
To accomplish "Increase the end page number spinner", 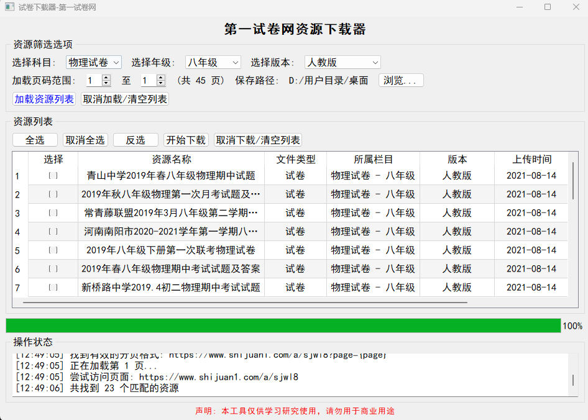I will tap(161, 77).
